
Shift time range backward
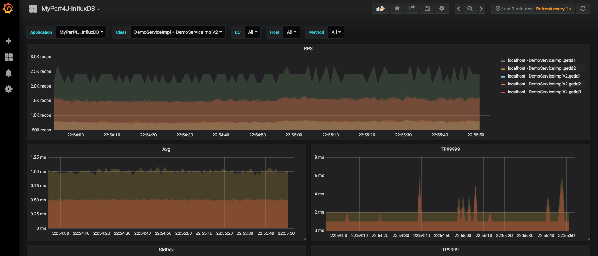(458, 9)
